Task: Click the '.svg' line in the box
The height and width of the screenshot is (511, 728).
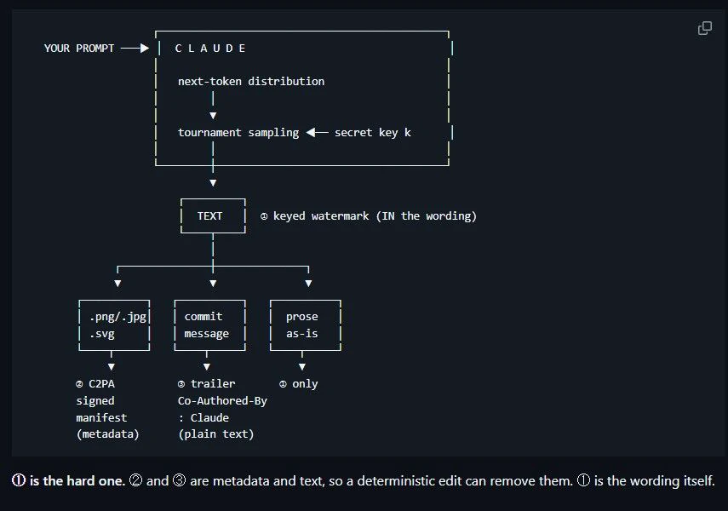Action: [x=101, y=334]
